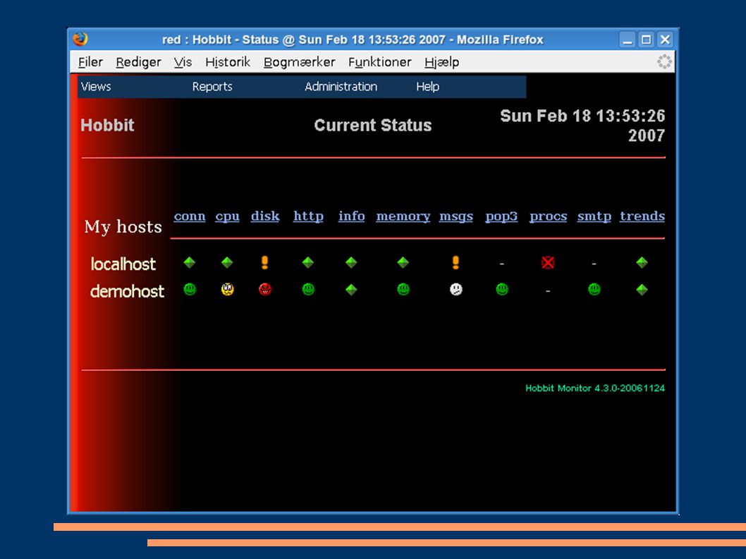
Task: Follow the smtp column link
Action: coord(594,216)
